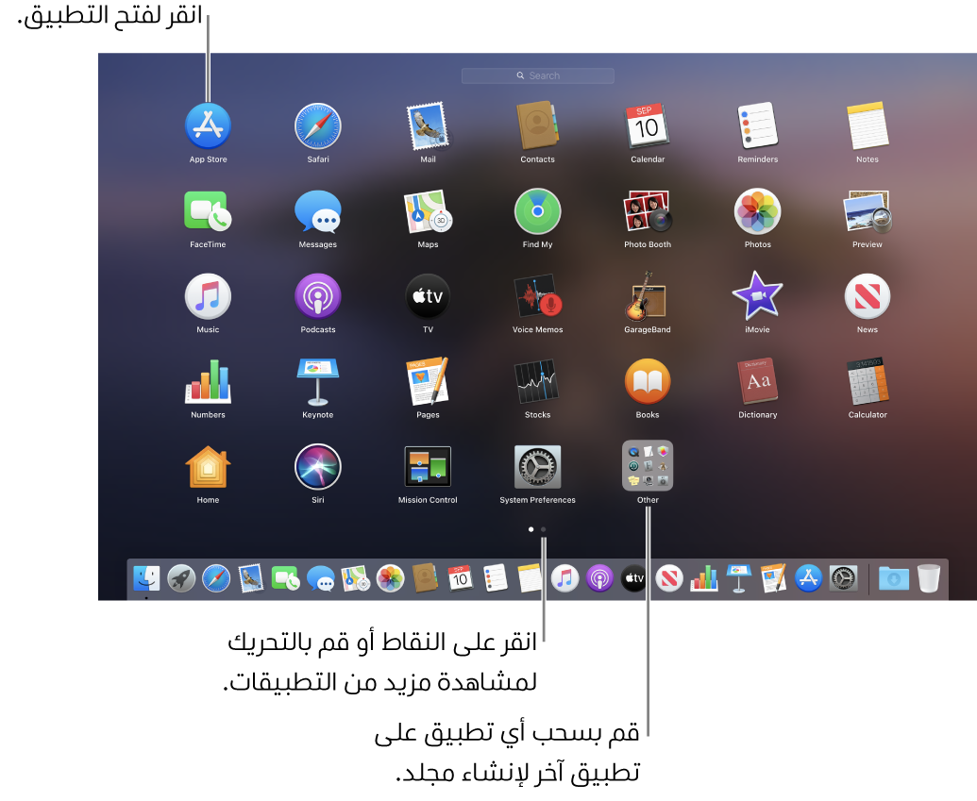Viewport: 977px width, 801px height.
Task: Open System Preferences from the Dock
Action: (x=843, y=578)
